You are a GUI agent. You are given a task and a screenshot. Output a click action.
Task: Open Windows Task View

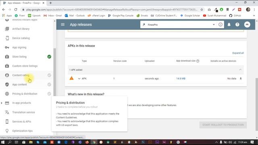point(17,142)
